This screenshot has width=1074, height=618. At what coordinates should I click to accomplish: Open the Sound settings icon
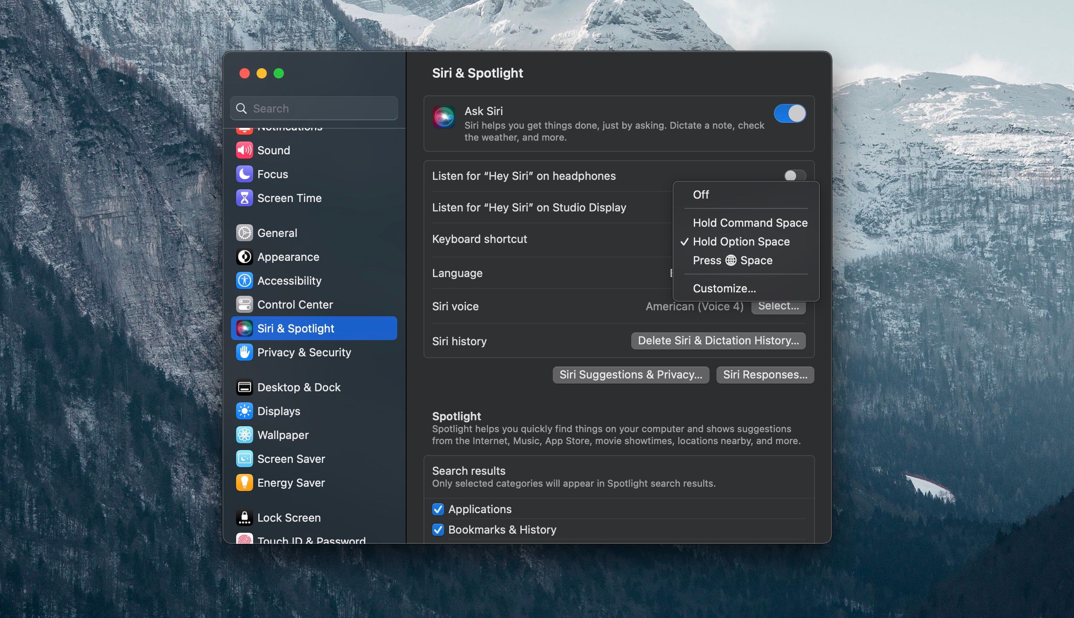(245, 150)
